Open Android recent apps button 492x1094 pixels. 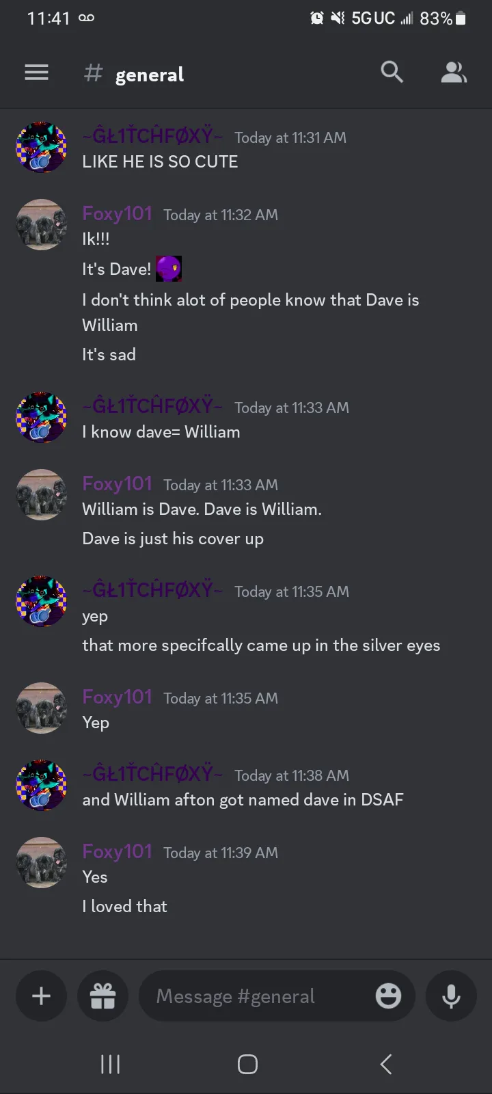point(110,1064)
